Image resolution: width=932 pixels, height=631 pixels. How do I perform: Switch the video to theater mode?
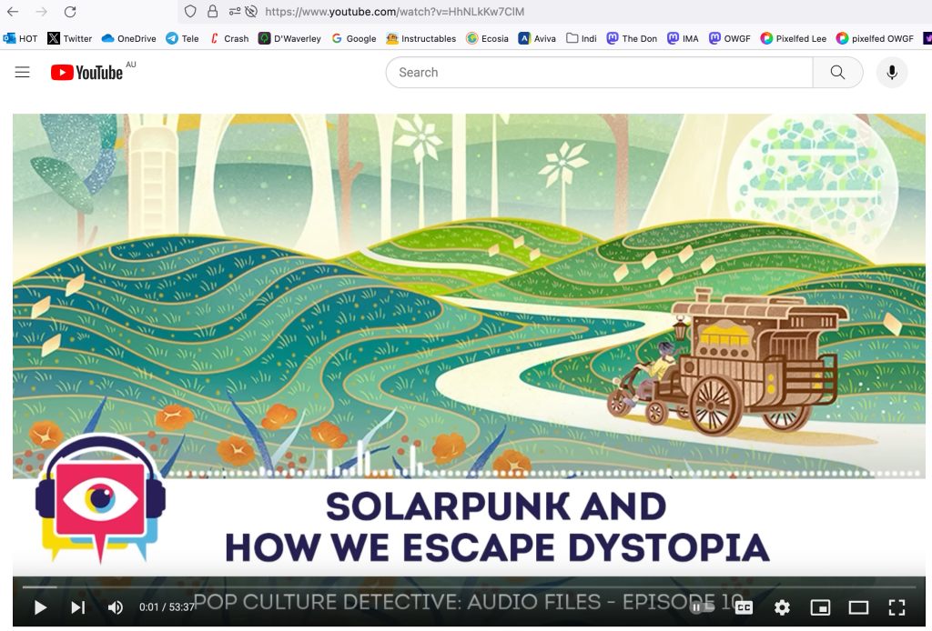[x=857, y=607]
